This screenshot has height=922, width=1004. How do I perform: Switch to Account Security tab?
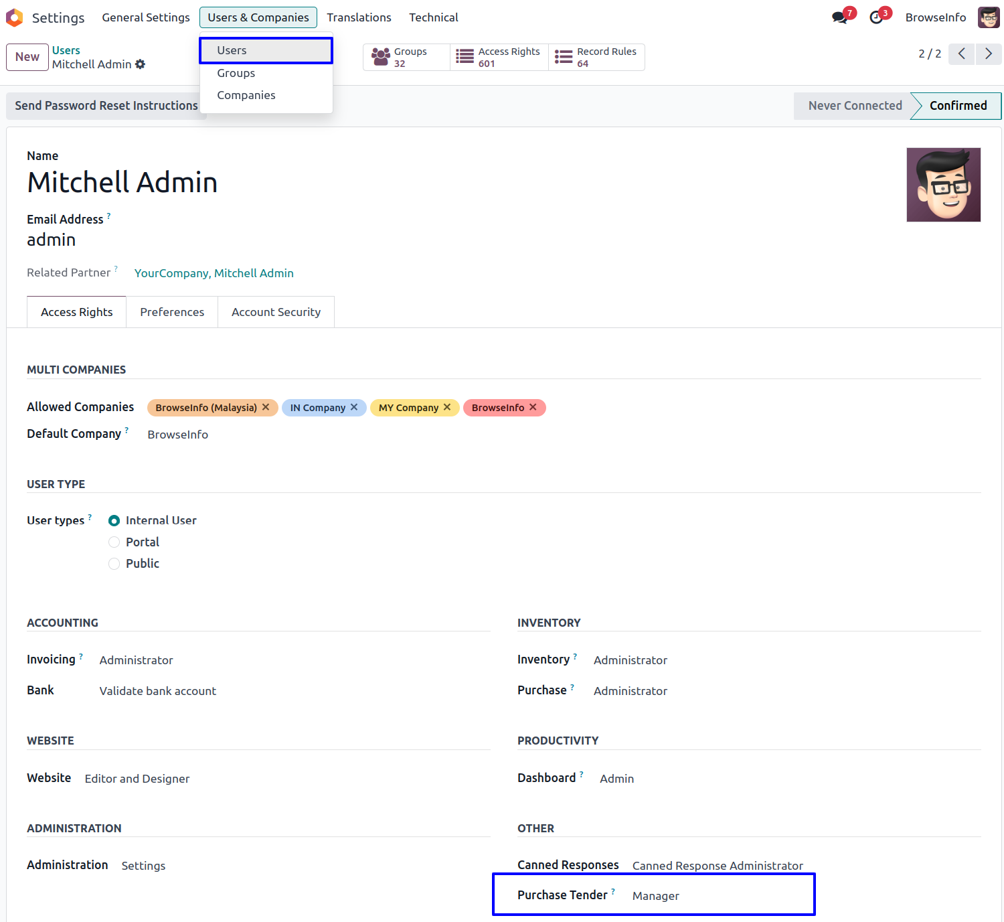click(276, 312)
